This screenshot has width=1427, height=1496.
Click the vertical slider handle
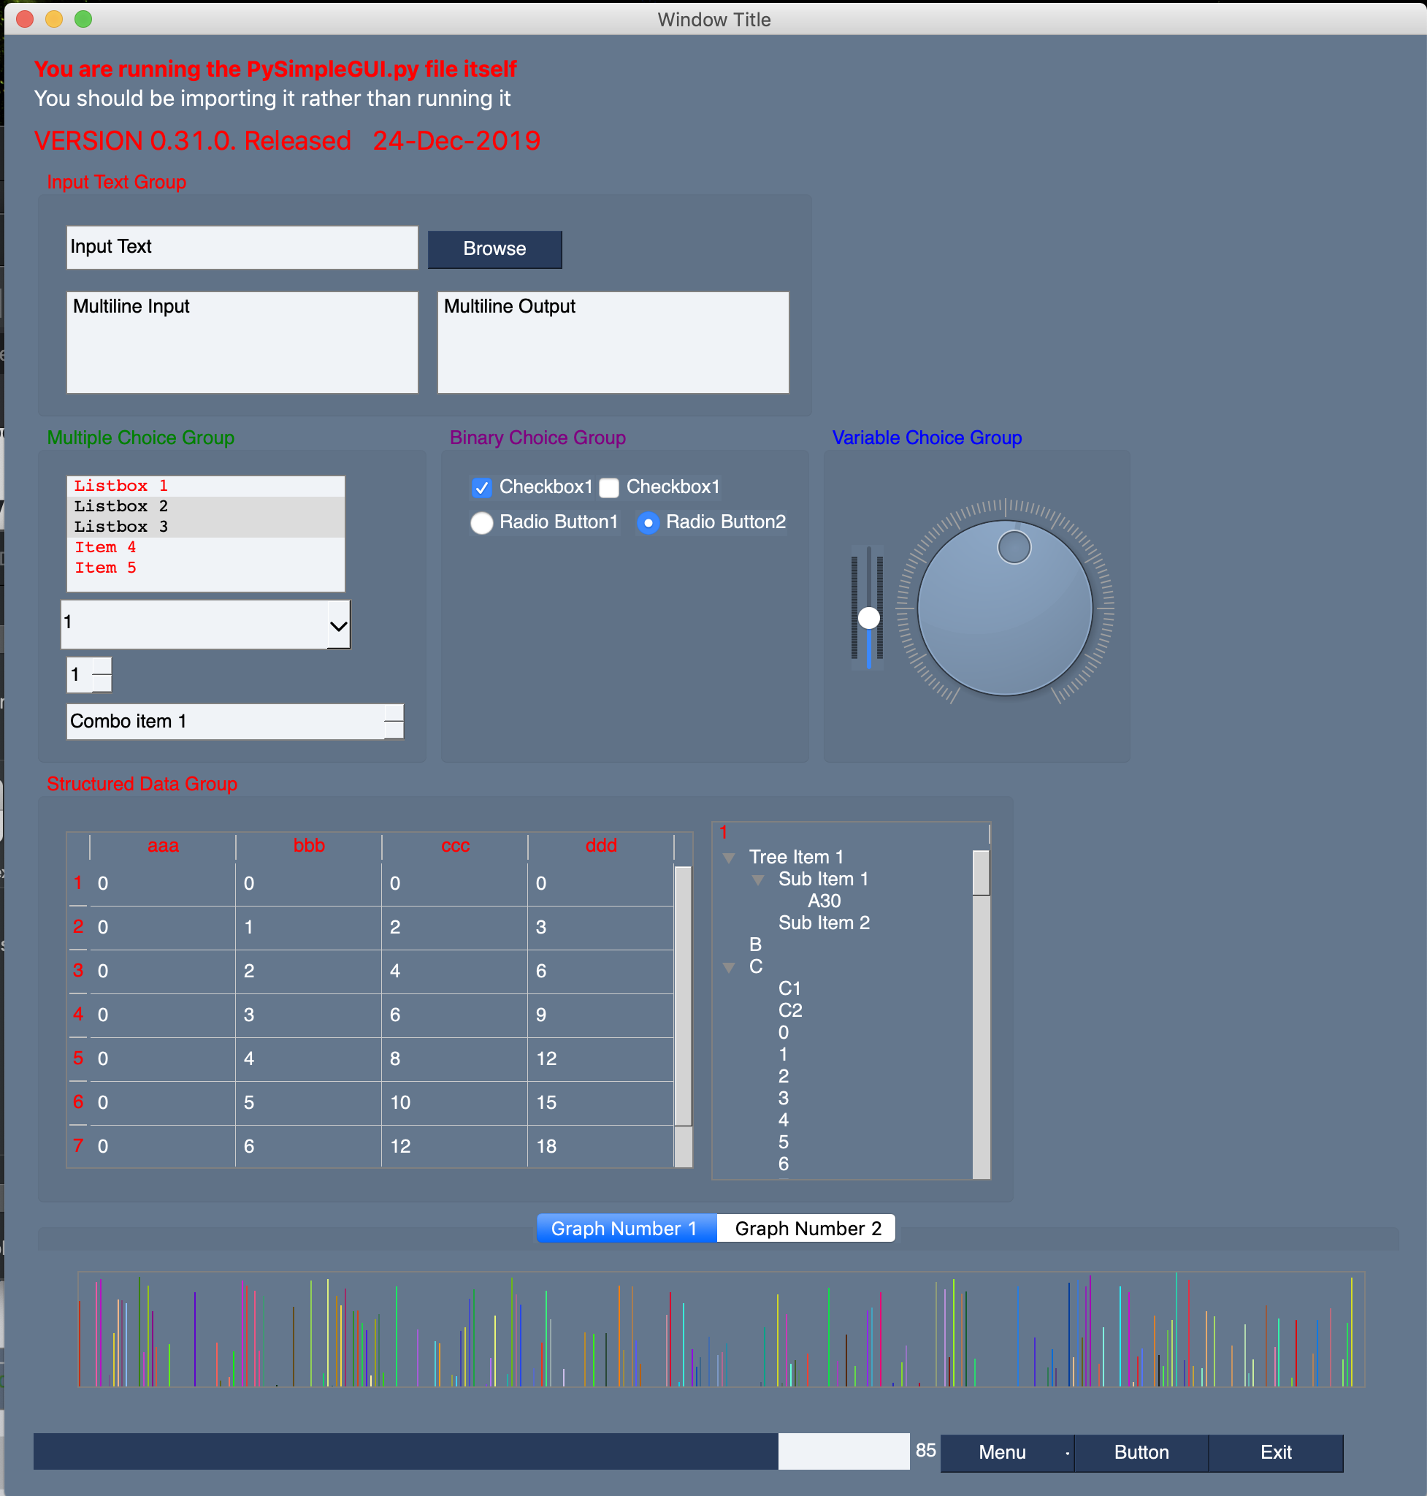click(x=868, y=617)
